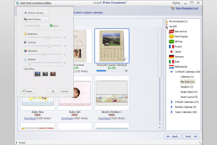This screenshot has width=217, height=145.
Task: Open Visit Print Creations Online link
Action: 36,3
